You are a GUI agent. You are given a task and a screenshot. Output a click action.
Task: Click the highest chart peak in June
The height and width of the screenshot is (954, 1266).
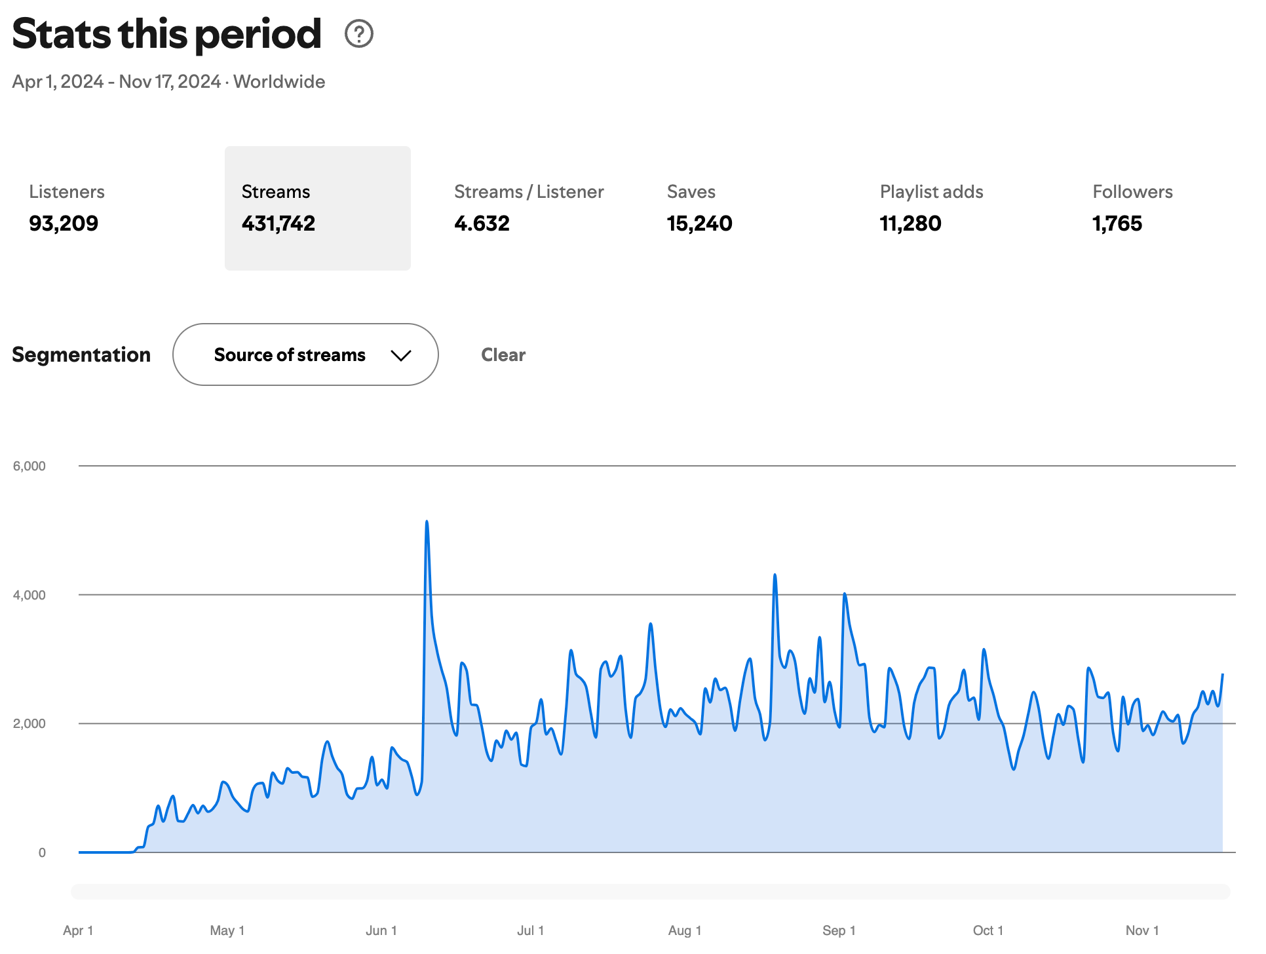pos(427,523)
